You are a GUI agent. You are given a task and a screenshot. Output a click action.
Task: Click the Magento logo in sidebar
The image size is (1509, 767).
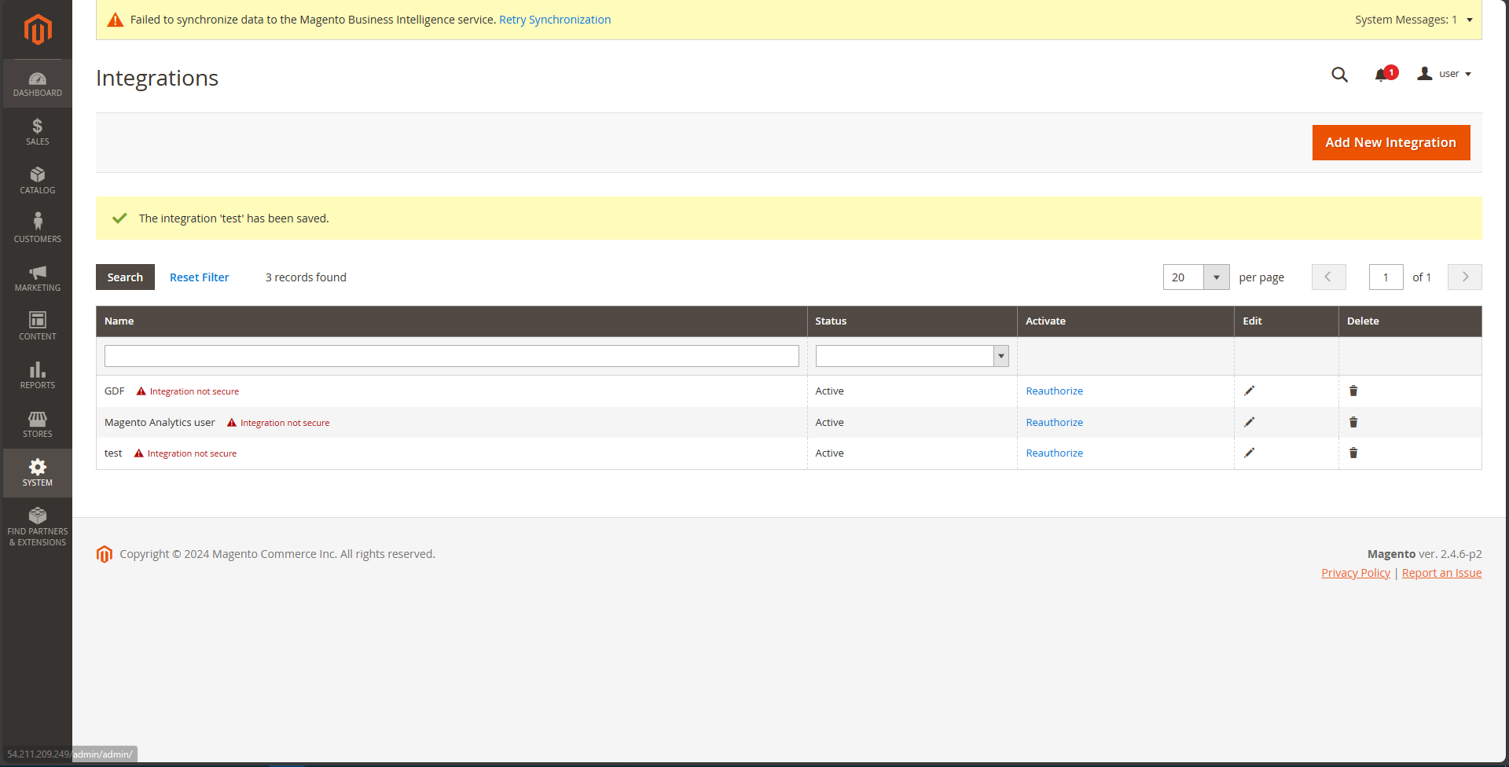pyautogui.click(x=38, y=29)
